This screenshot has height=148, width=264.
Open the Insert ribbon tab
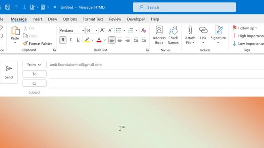(x=37, y=19)
